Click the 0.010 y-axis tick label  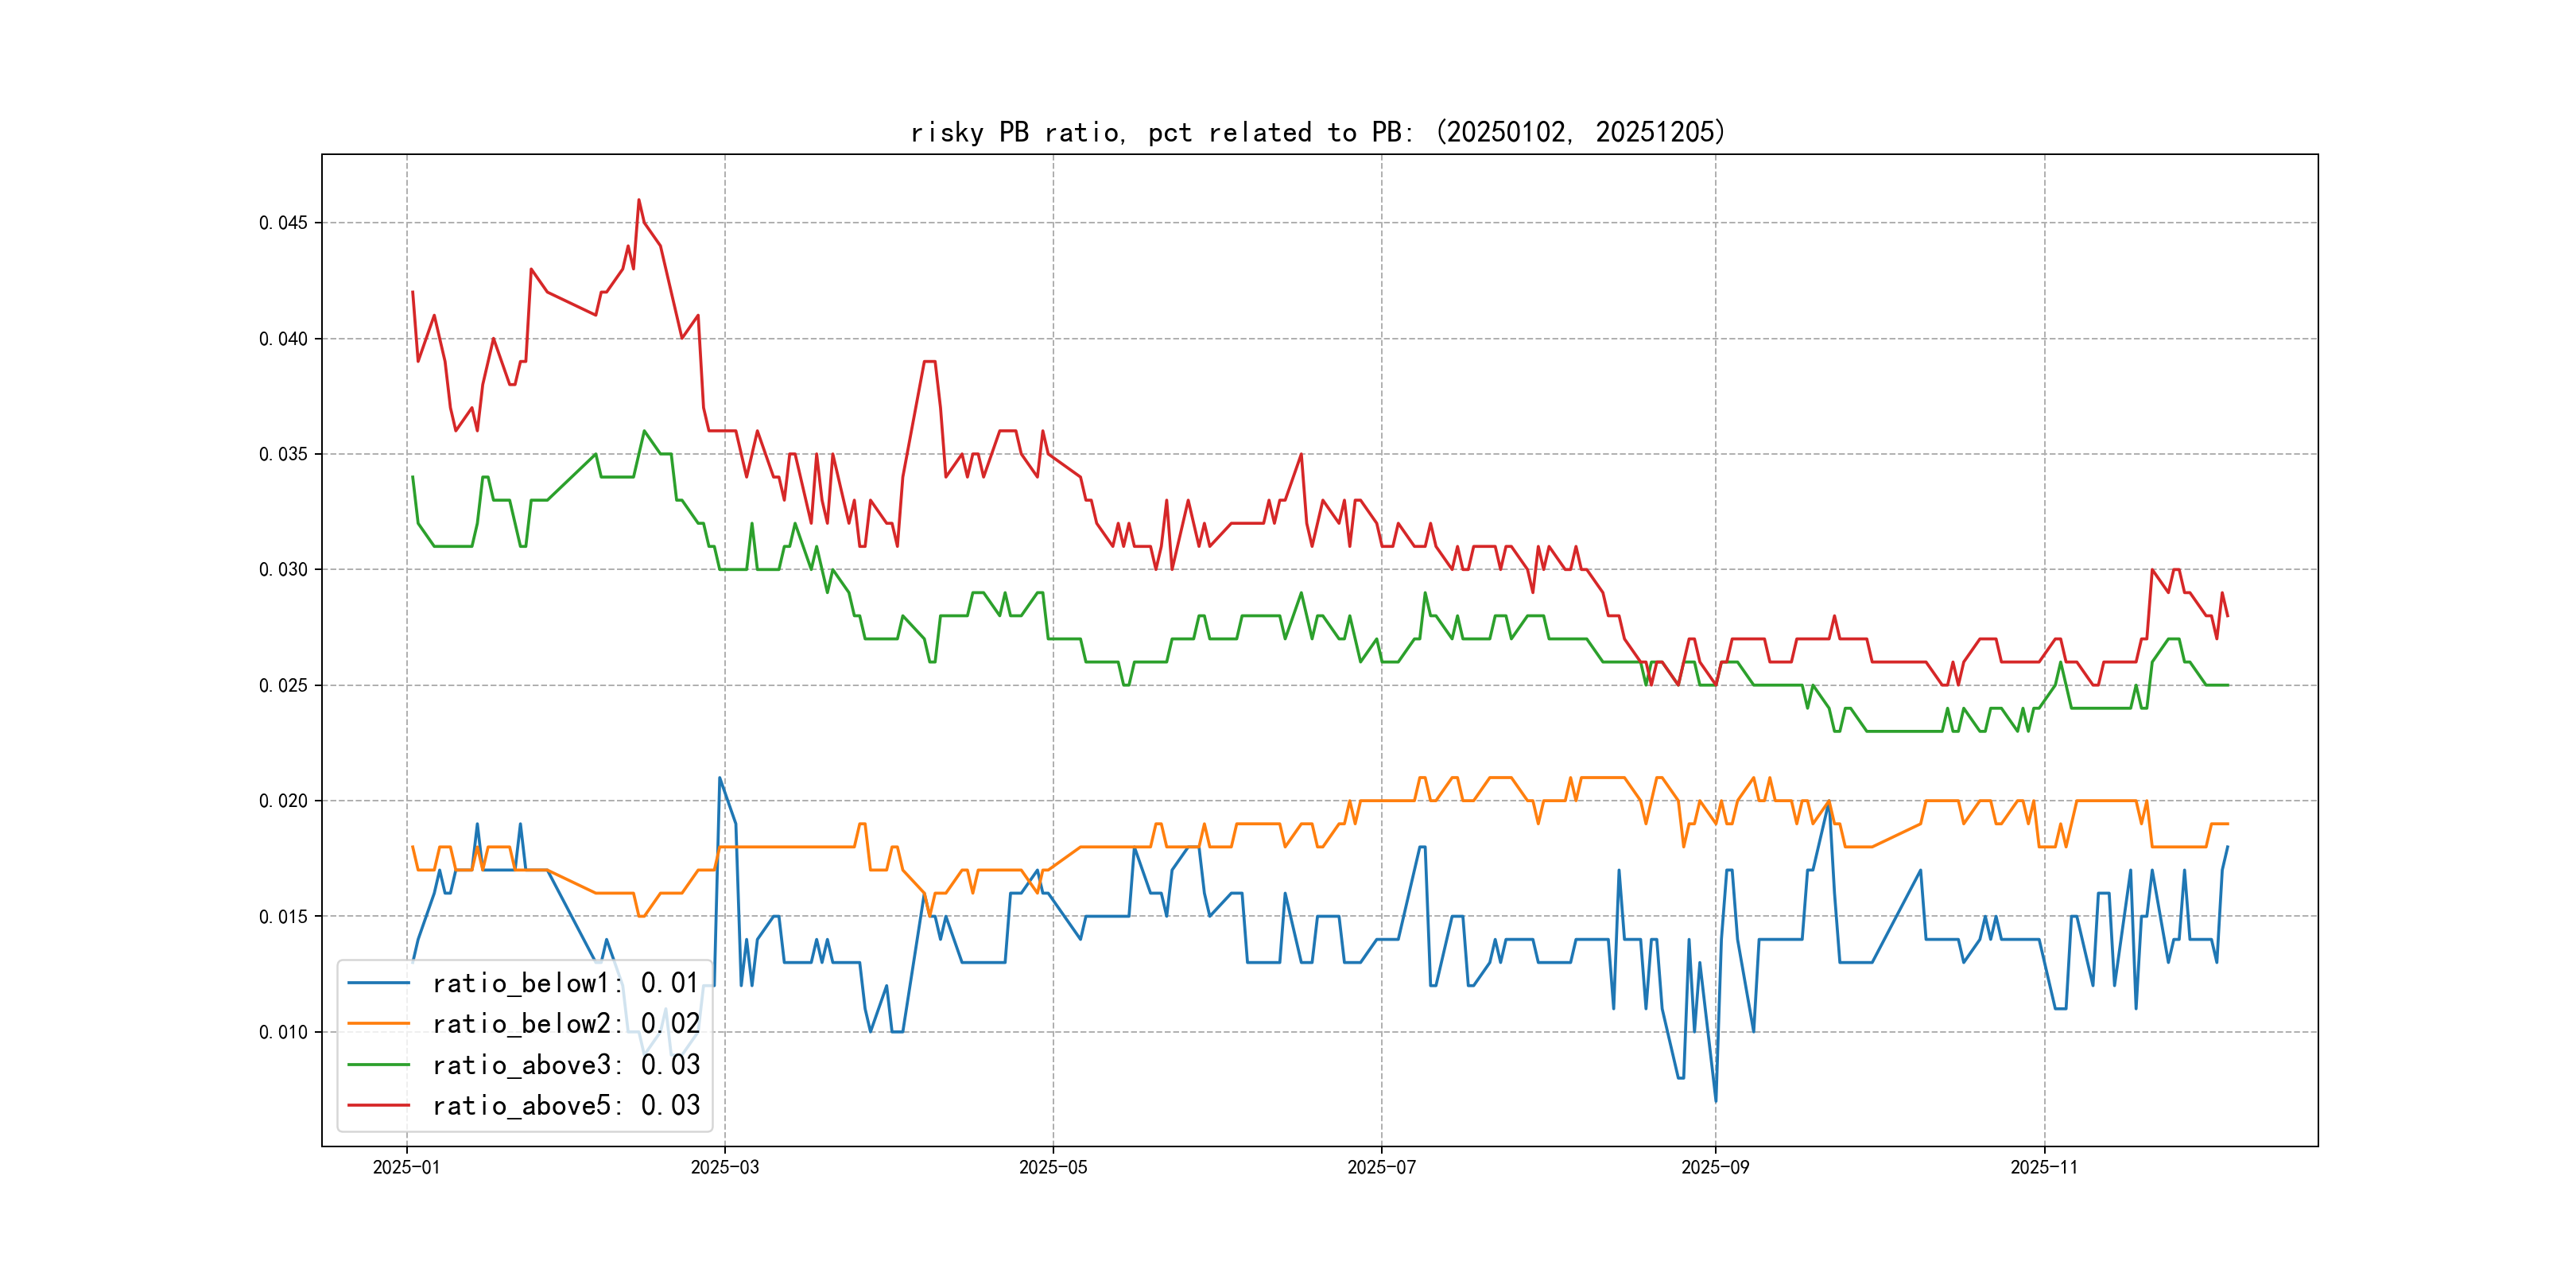(283, 1032)
